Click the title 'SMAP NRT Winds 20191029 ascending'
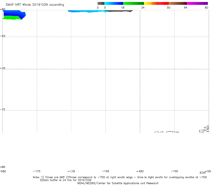Viewport: 211px width, 185px height. click(35, 5)
